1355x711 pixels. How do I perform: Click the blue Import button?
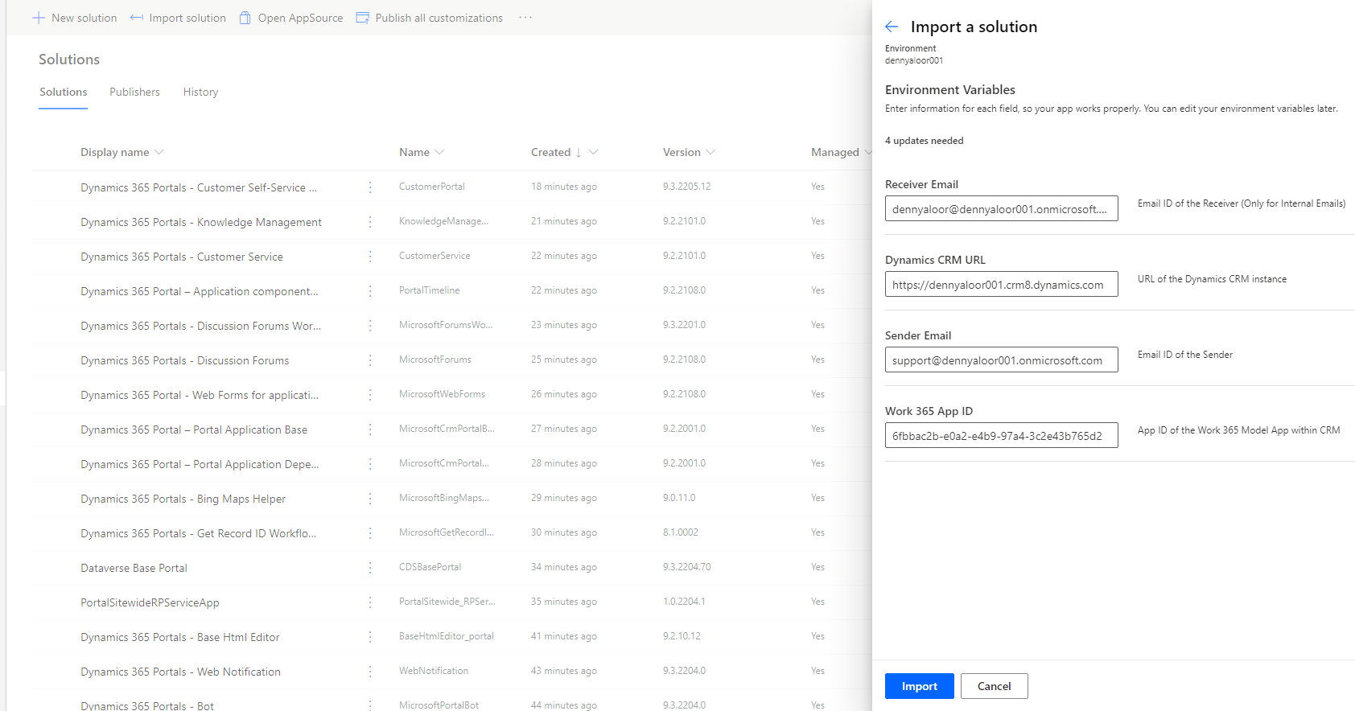point(920,686)
